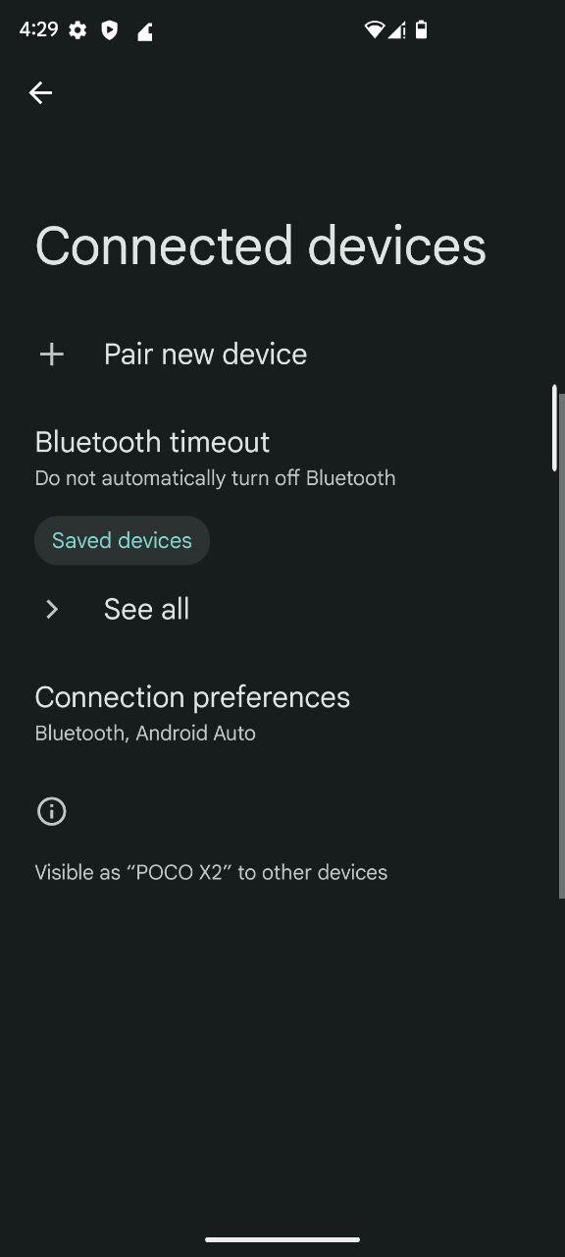565x1257 pixels.
Task: Tap the Wi-Fi status icon
Action: pyautogui.click(x=374, y=30)
